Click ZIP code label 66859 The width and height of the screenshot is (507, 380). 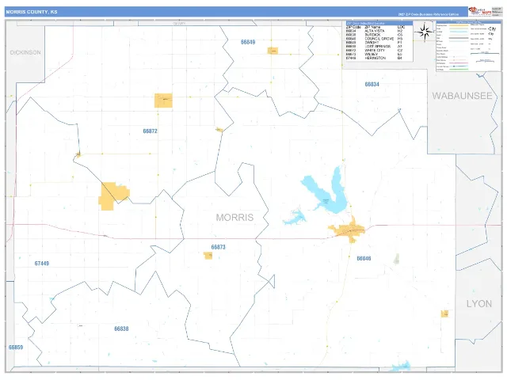pyautogui.click(x=16, y=348)
